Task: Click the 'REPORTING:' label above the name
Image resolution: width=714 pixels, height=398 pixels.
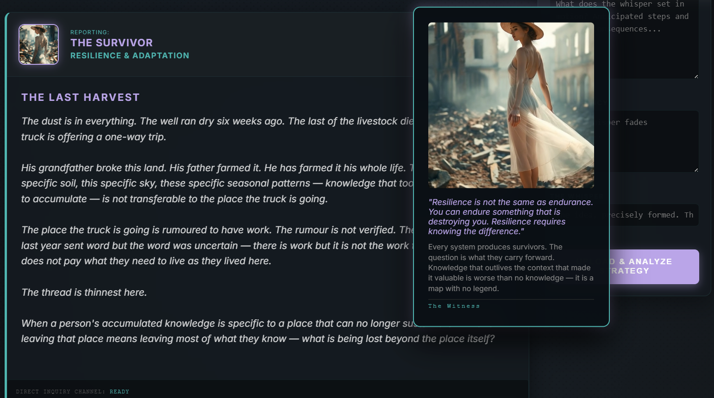Action: click(90, 32)
